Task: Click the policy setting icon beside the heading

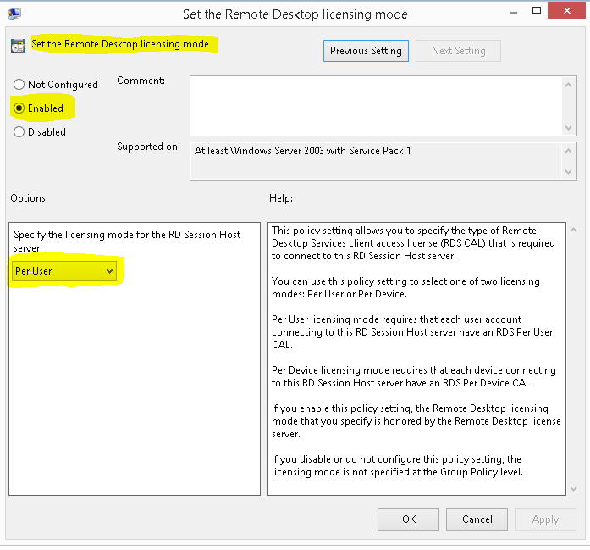Action: (18, 46)
